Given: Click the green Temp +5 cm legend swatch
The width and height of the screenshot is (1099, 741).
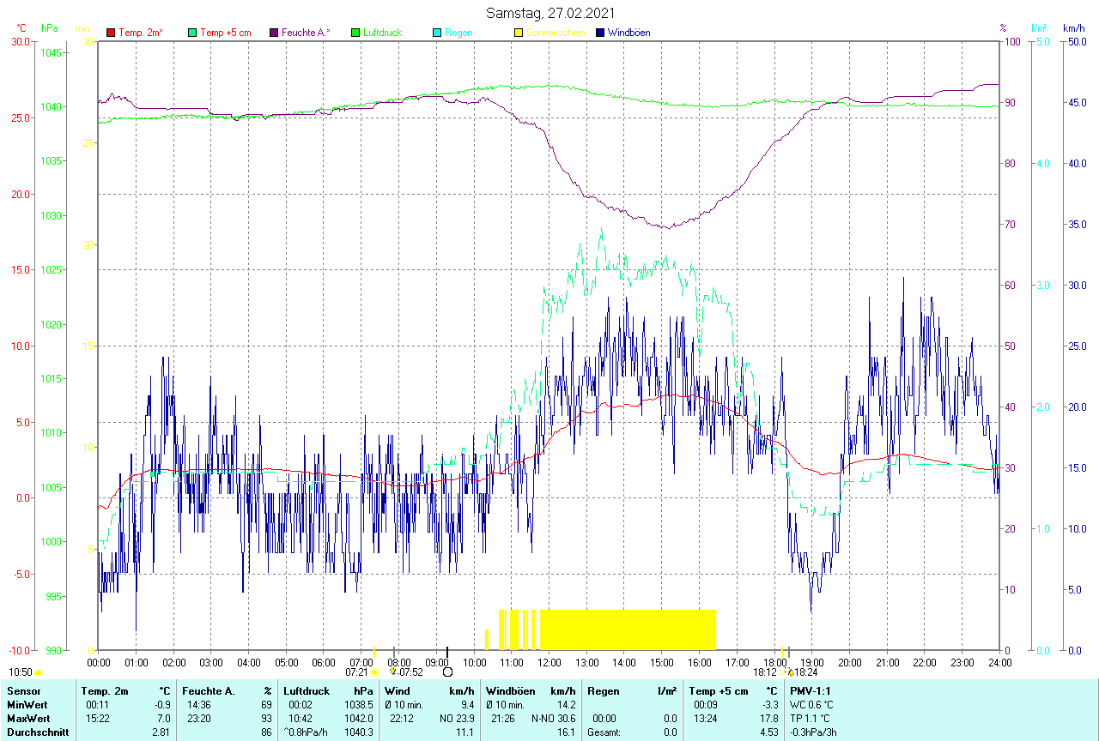Looking at the screenshot, I should (x=192, y=33).
